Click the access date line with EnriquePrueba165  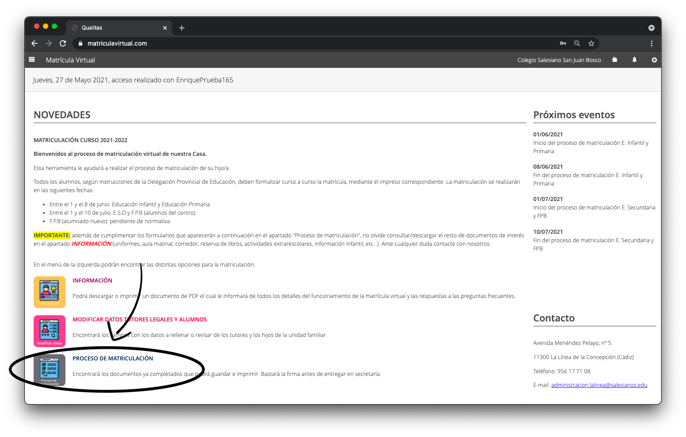coord(133,80)
